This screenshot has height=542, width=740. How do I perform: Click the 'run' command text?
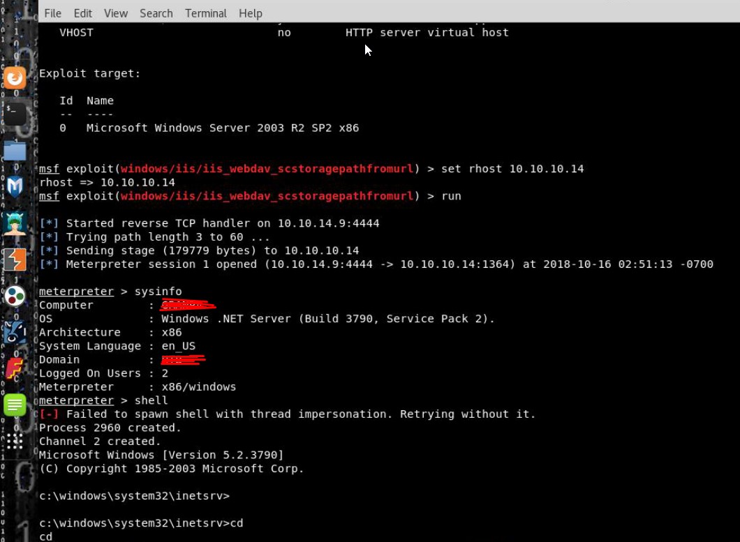[x=452, y=196]
